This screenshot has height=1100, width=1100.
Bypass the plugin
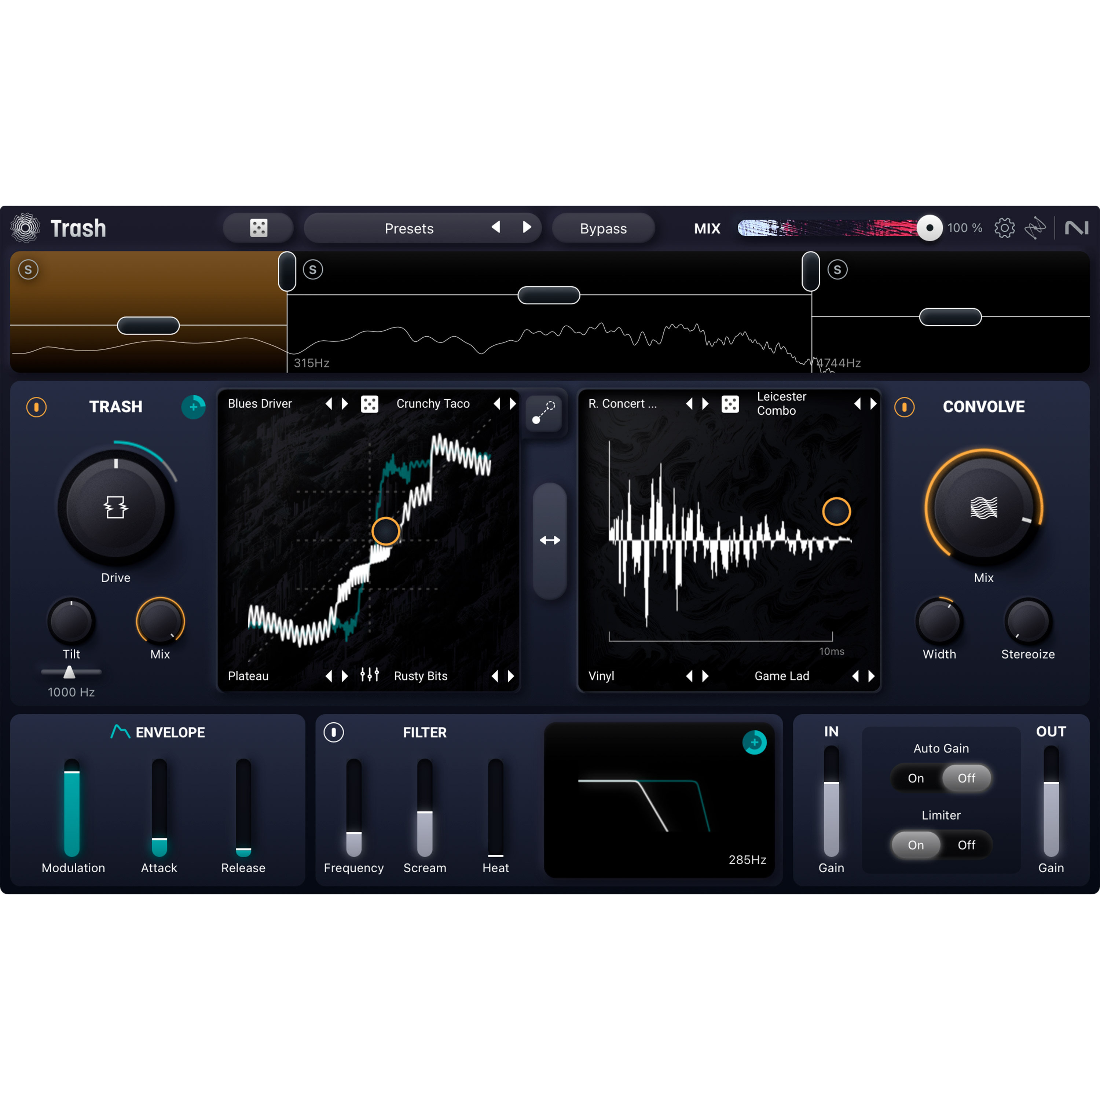604,228
